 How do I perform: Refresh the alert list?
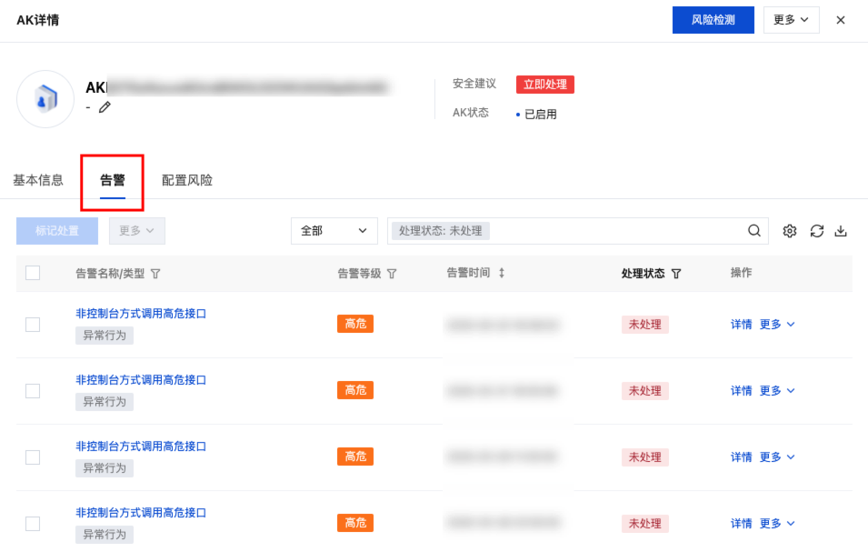coord(817,231)
